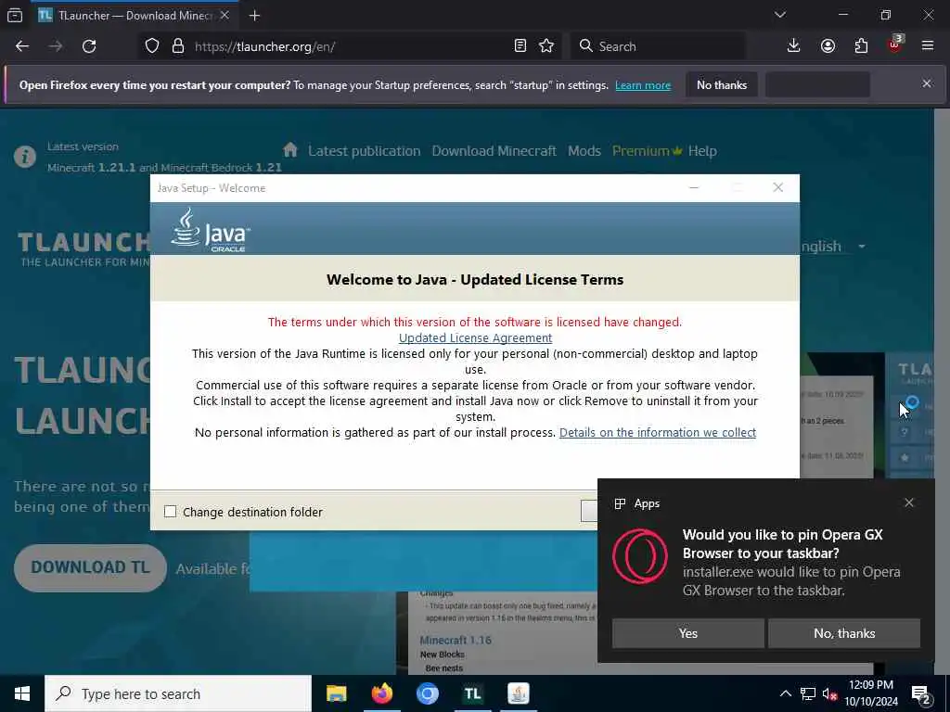
Task: Click the muted volume tray icon
Action: pos(829,693)
